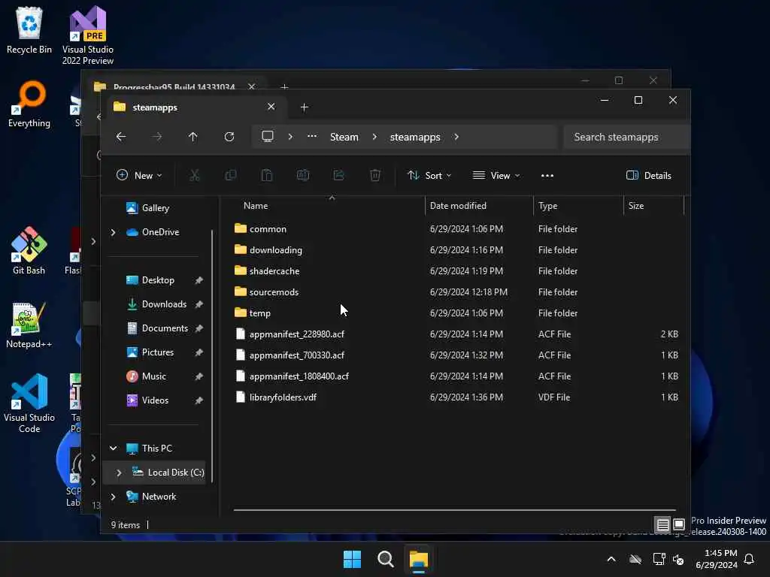This screenshot has height=577, width=770.
Task: Click steamapps breadcrumb segment
Action: tap(415, 137)
